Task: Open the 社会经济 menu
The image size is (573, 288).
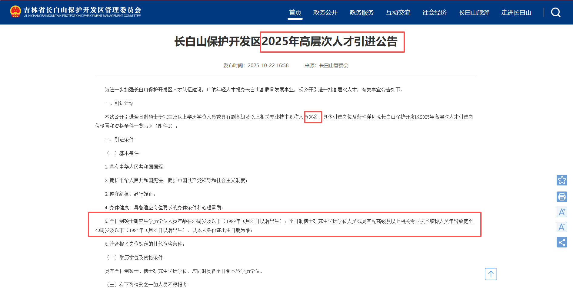Action: (434, 12)
